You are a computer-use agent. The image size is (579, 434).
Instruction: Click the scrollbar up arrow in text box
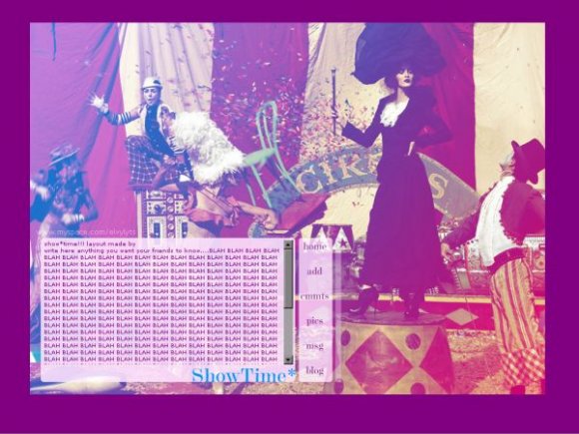(x=289, y=244)
